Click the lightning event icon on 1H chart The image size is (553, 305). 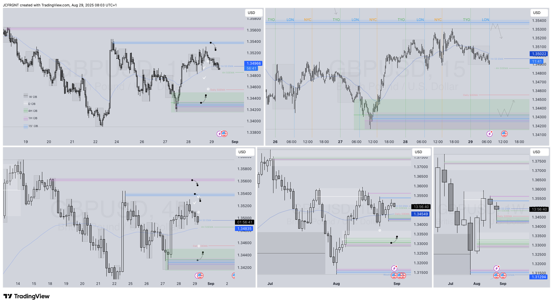(x=220, y=134)
